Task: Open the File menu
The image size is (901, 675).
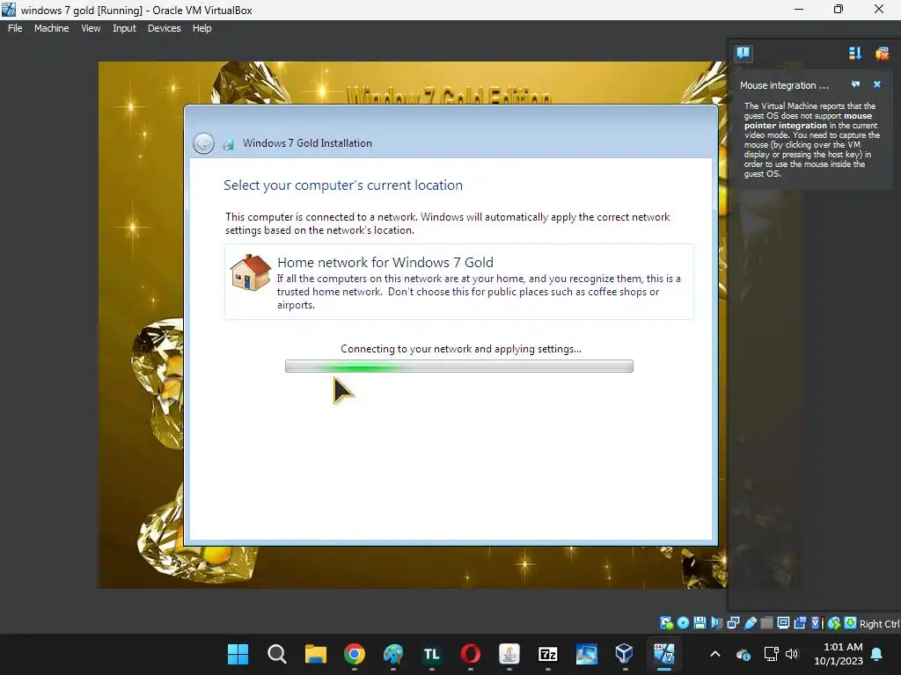Action: click(15, 28)
